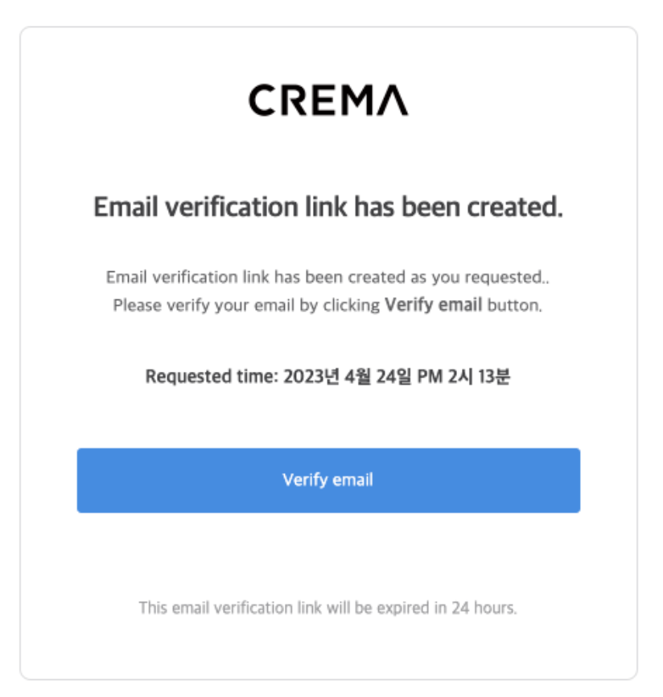Click the link expiration notice at the bottom
Viewport: 663px width, 697px height.
[328, 608]
